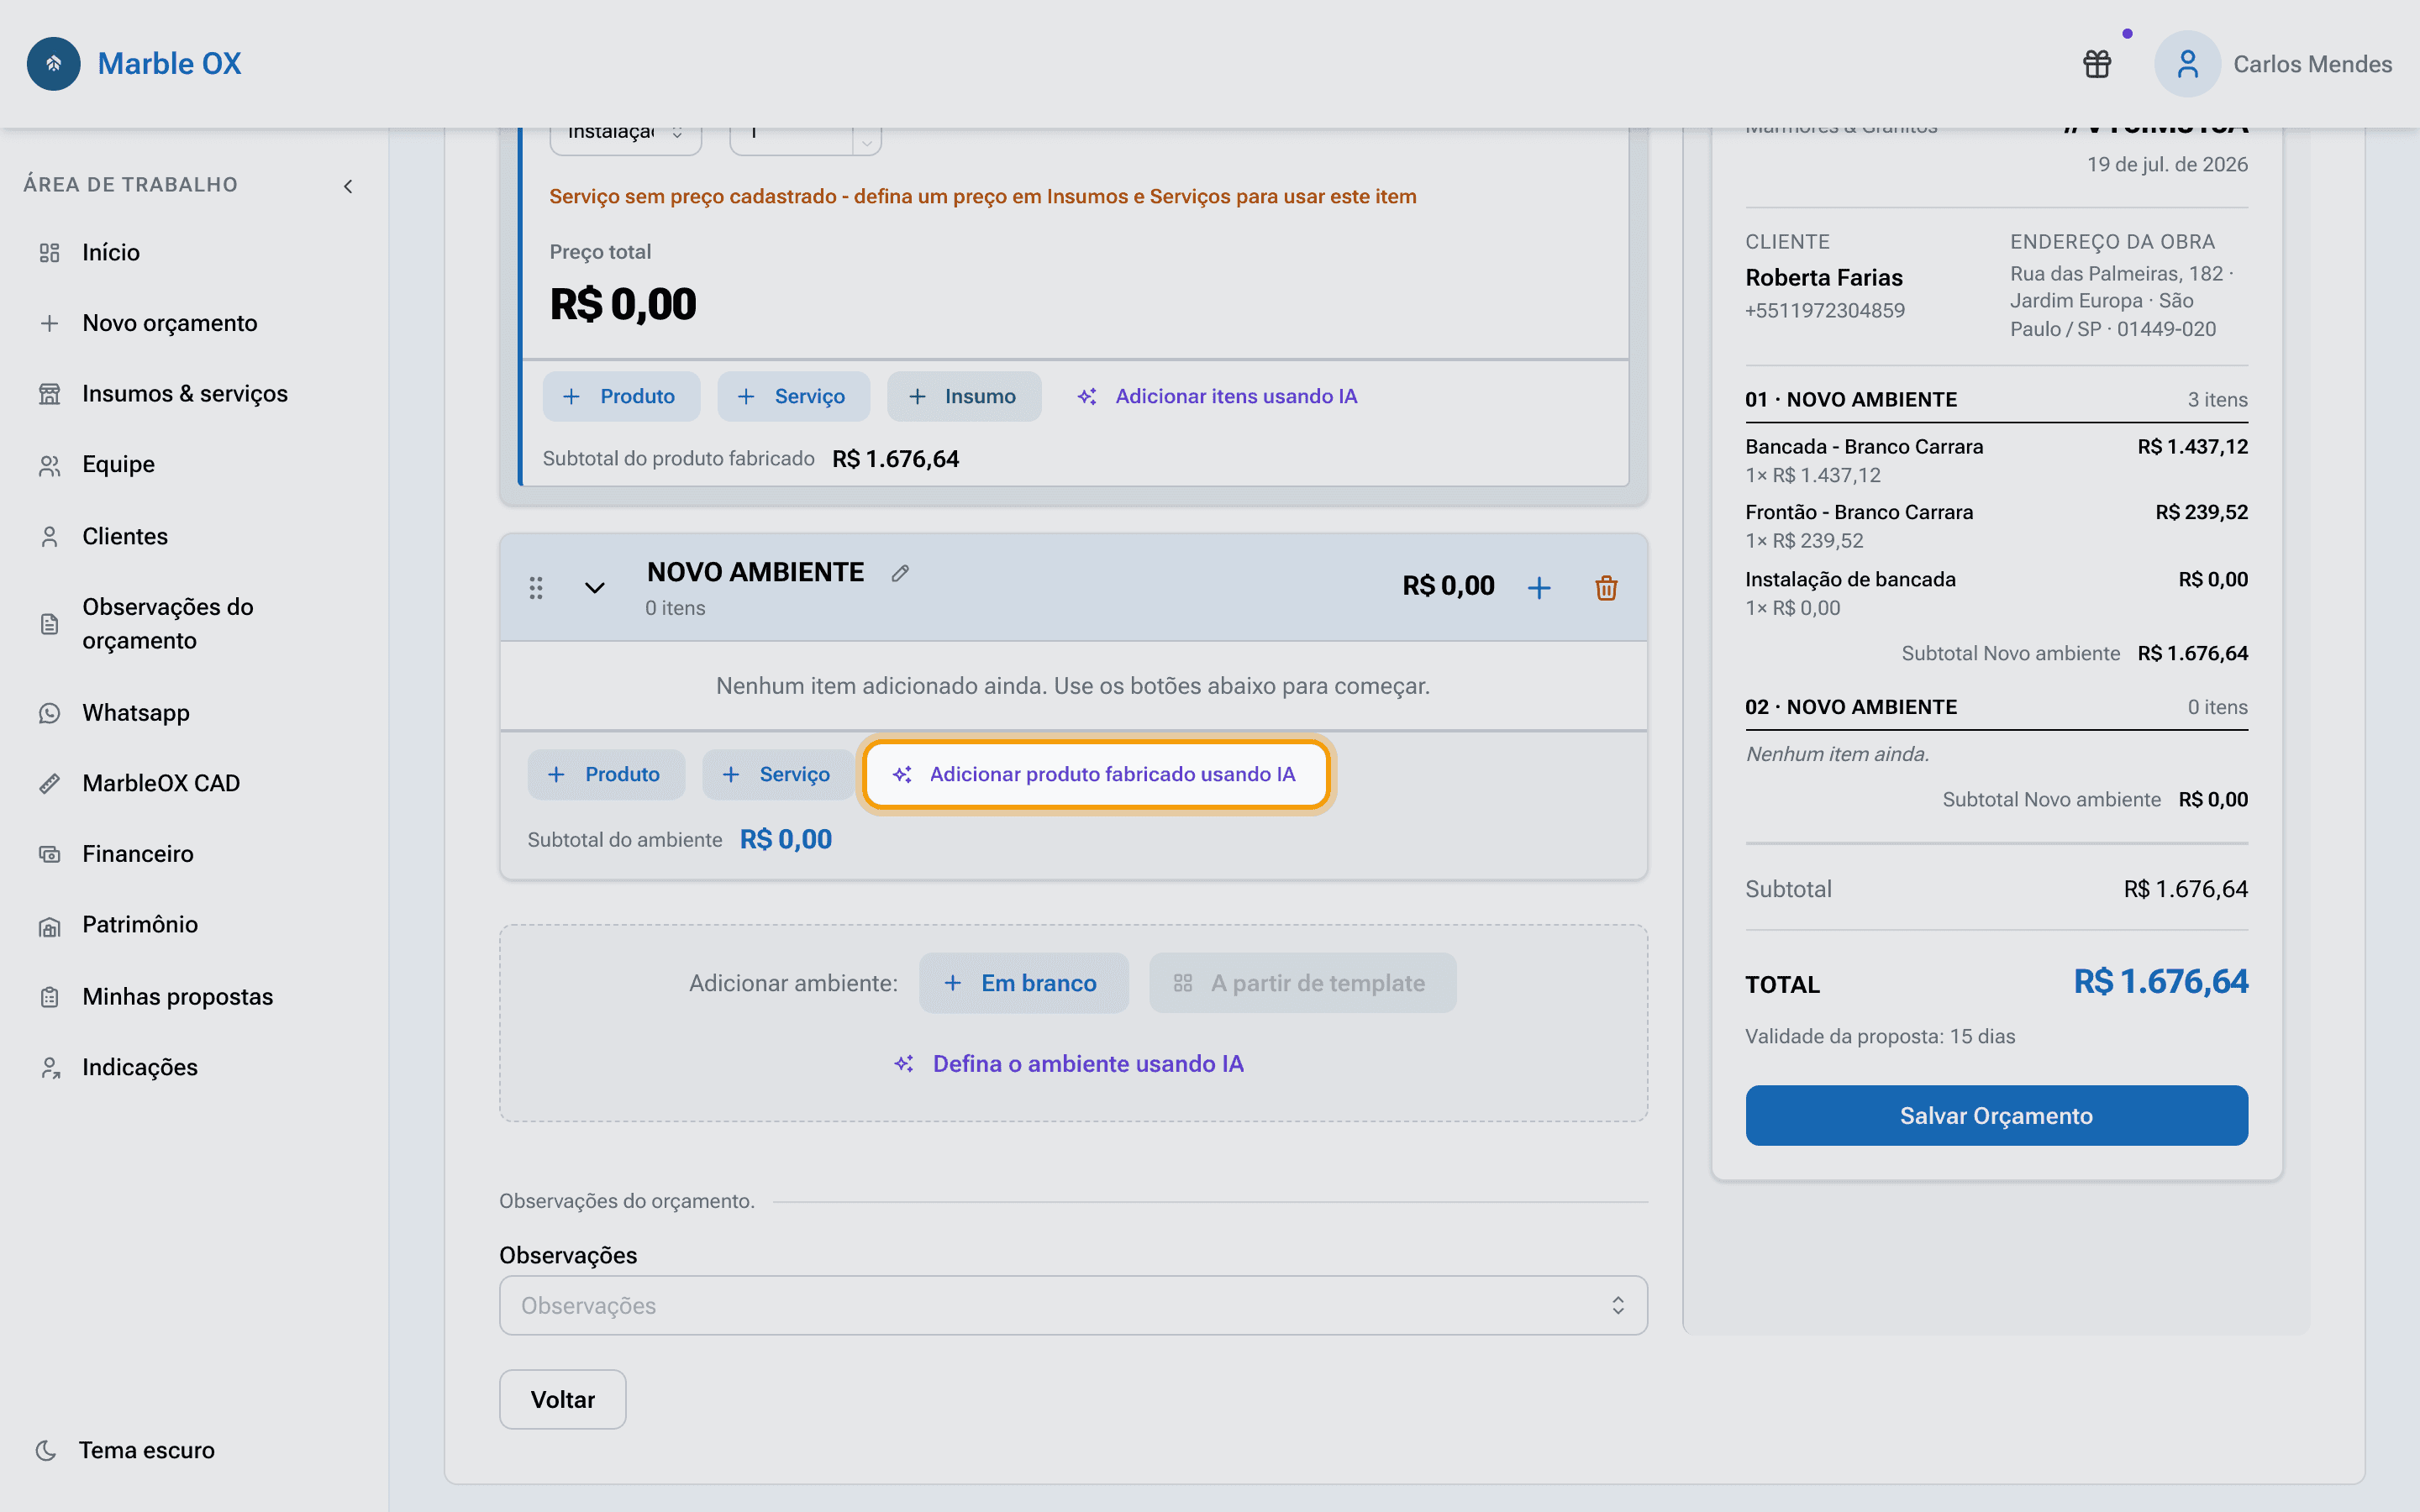Viewport: 2420px width, 1512px height.
Task: Add Serviço to the fabricated product
Action: (793, 396)
